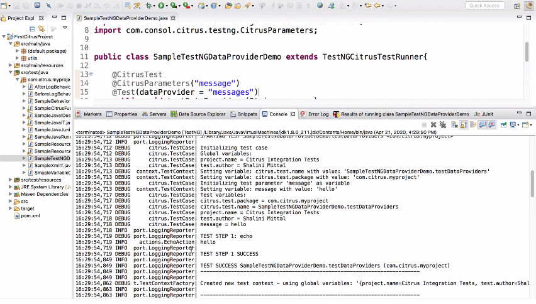Screen dimensions: 536x304
Task: Click Remove Launch X icon in Console
Action: click(433, 125)
